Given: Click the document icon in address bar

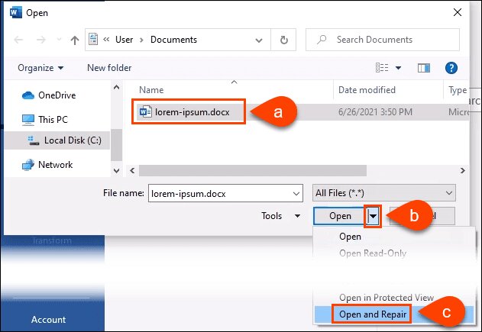Looking at the screenshot, I should [93, 40].
